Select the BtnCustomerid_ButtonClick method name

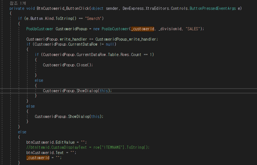(63, 8)
